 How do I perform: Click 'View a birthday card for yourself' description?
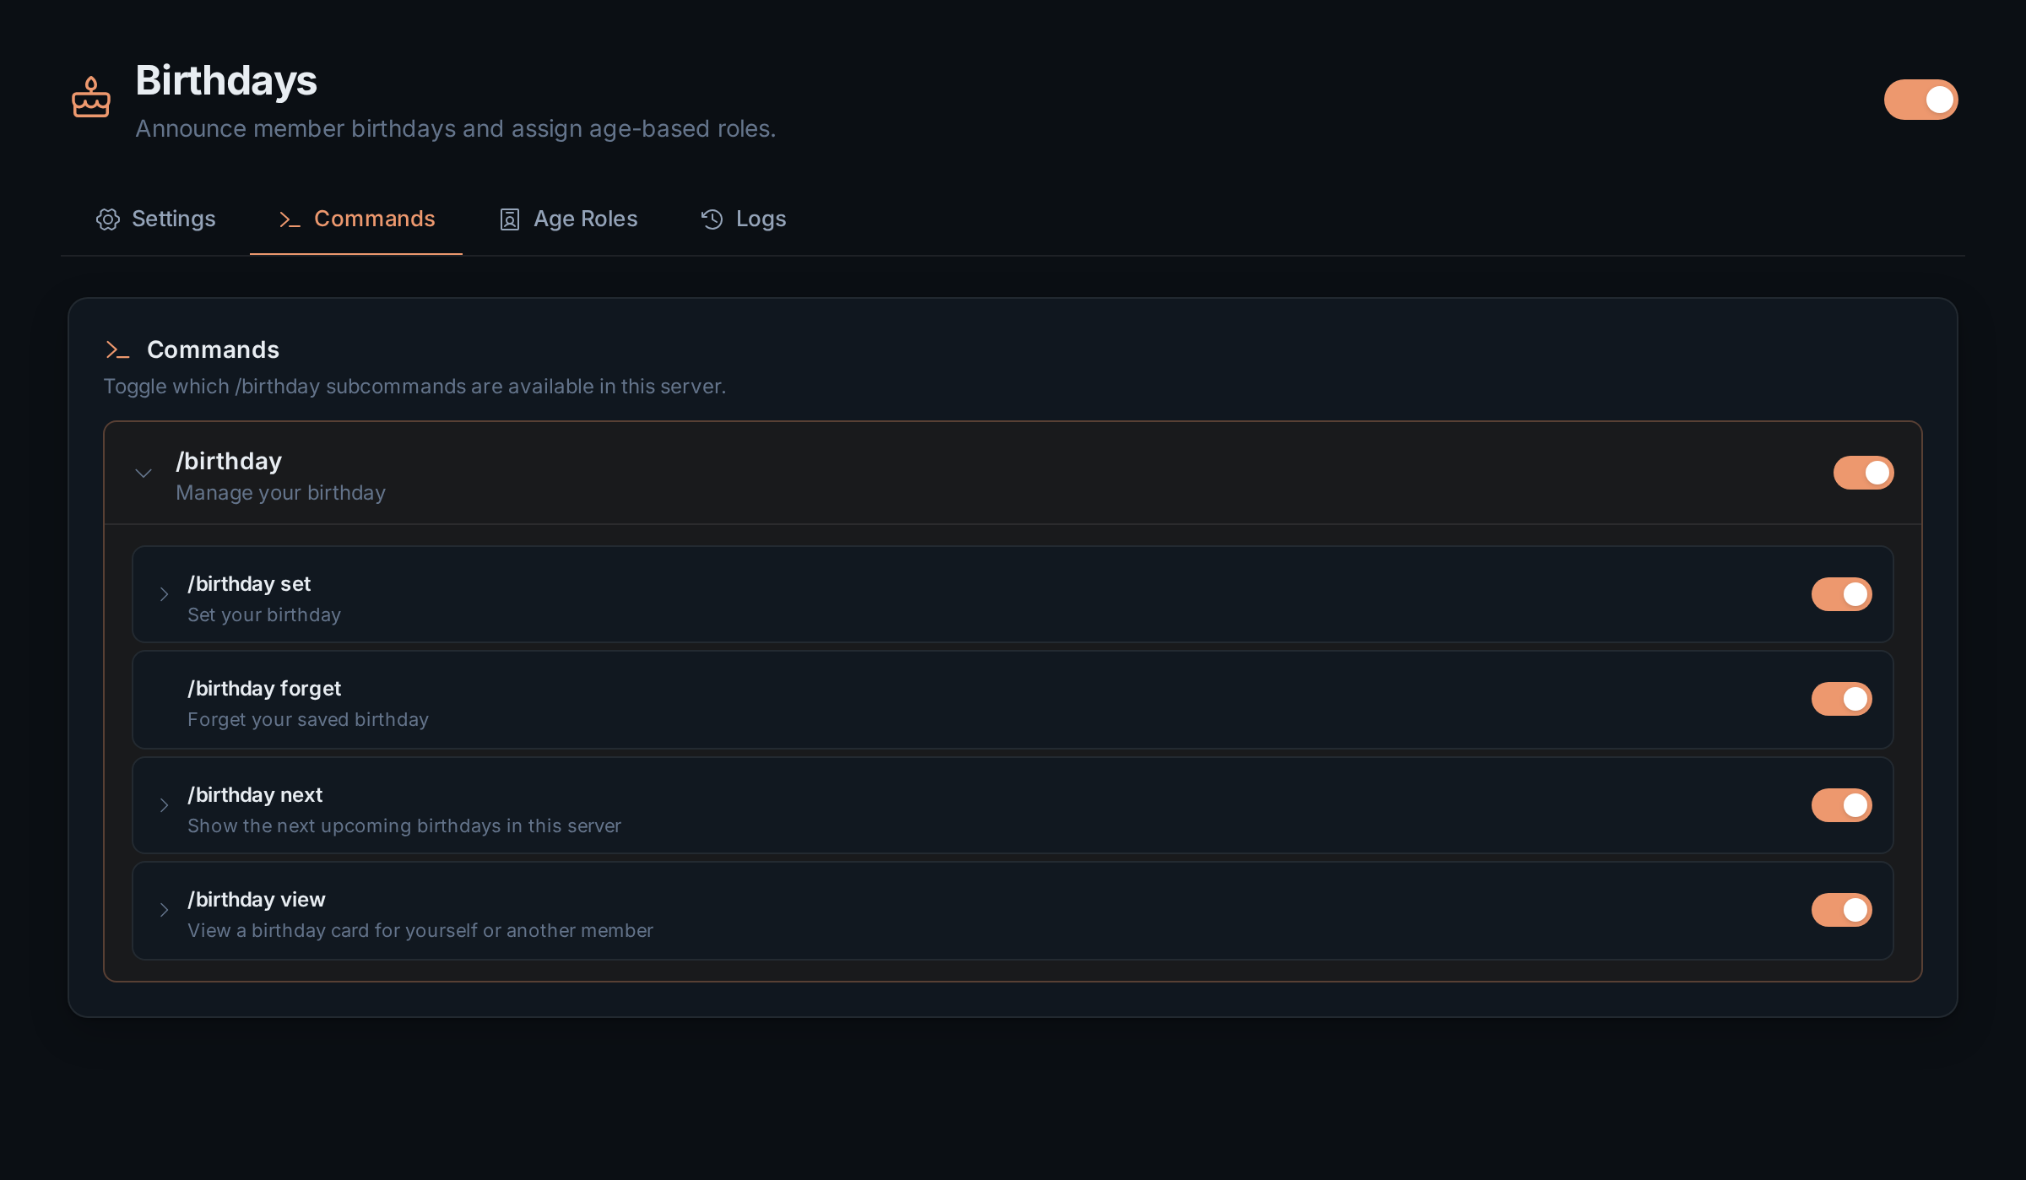tap(420, 930)
